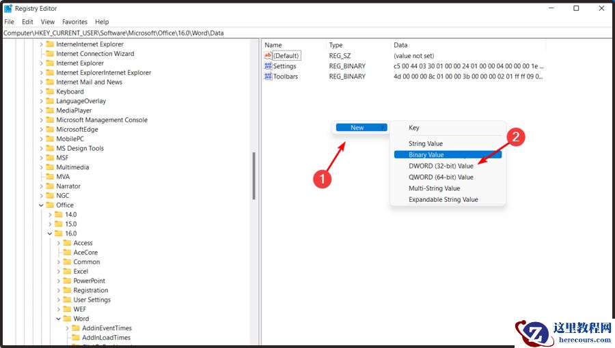The image size is (615, 348).
Task: Click the Name column header
Action: 273,45
